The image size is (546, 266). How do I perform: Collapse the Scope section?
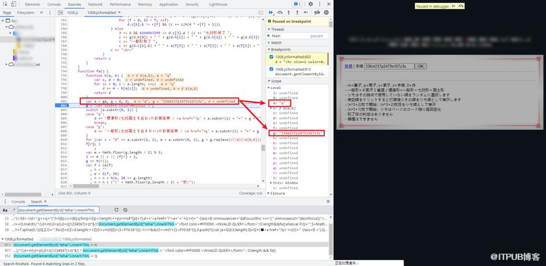tap(268, 81)
